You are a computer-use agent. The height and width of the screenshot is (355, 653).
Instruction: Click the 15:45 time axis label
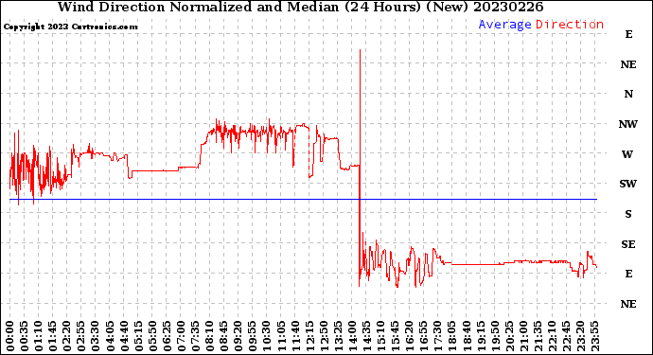click(396, 336)
